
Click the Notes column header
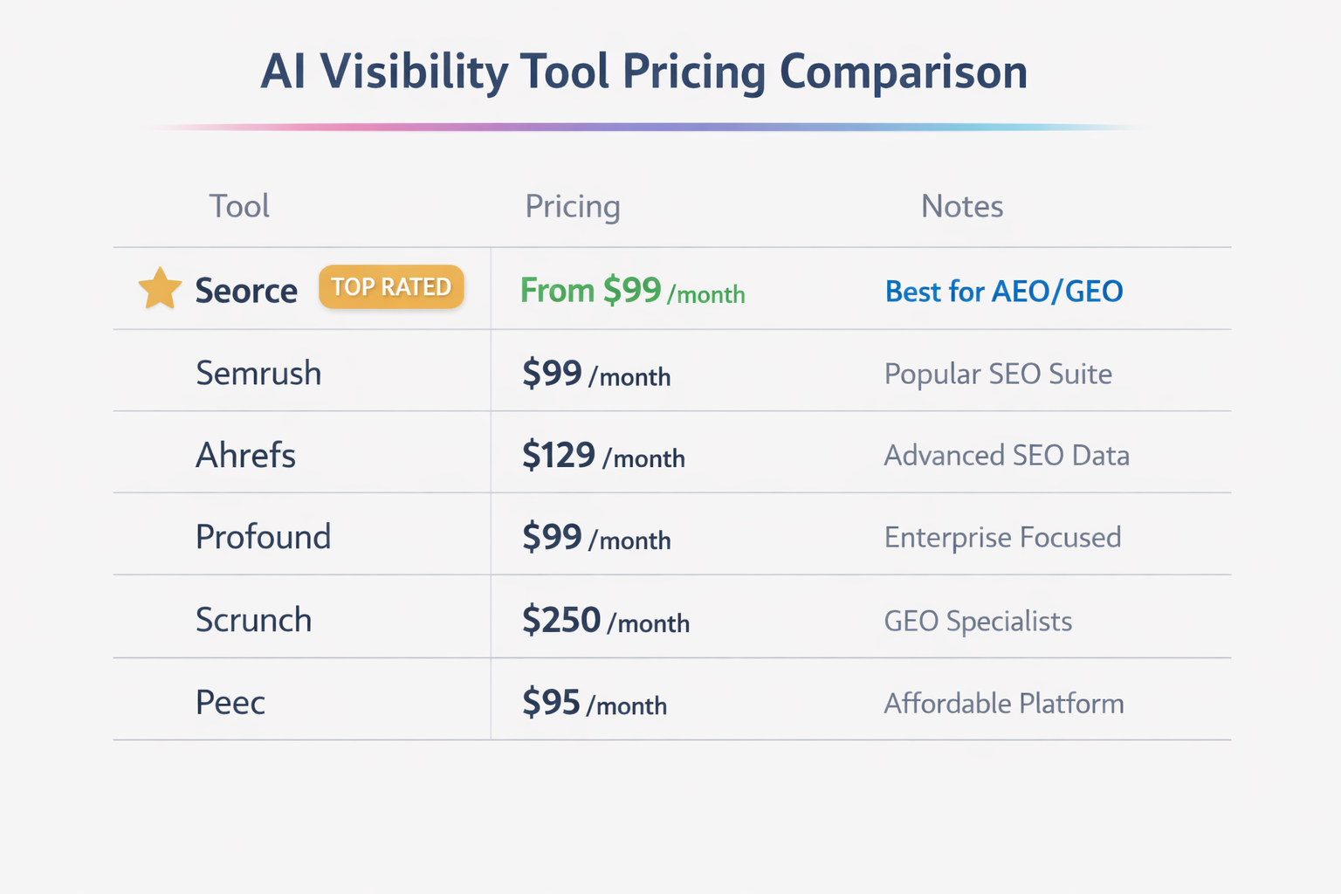tap(962, 206)
